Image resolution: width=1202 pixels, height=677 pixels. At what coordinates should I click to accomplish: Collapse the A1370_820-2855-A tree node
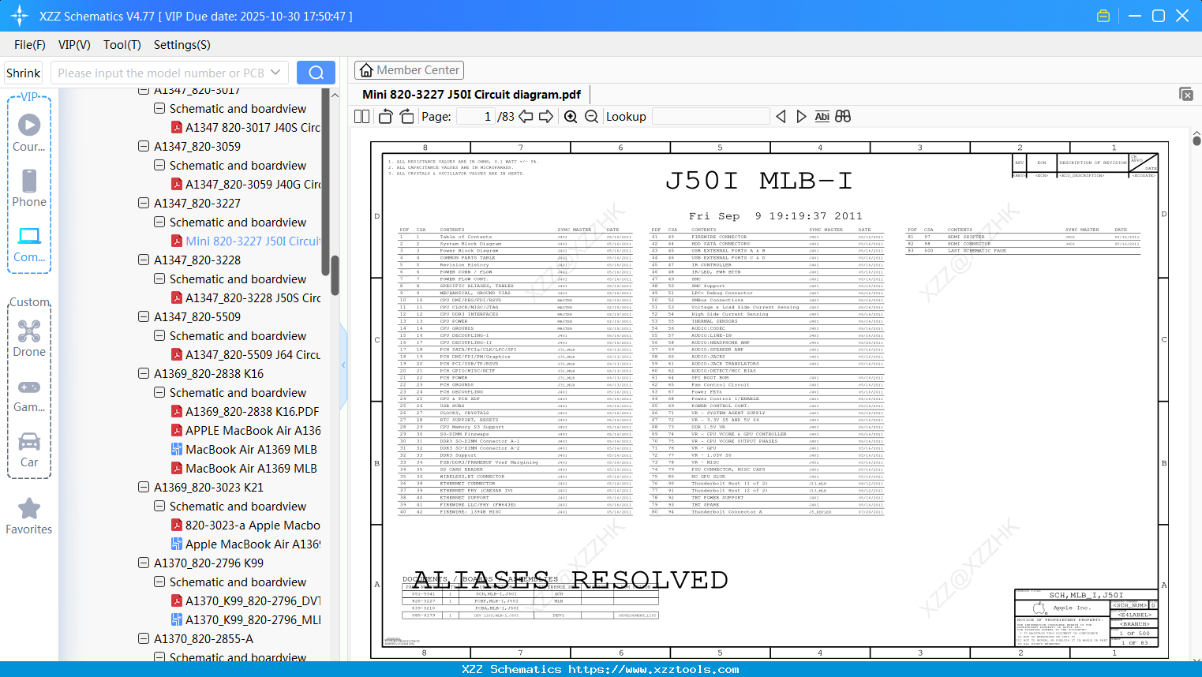tap(144, 639)
